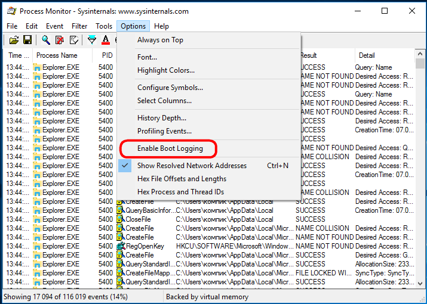The height and width of the screenshot is (304, 427).
Task: Open the Tools menu
Action: (104, 26)
